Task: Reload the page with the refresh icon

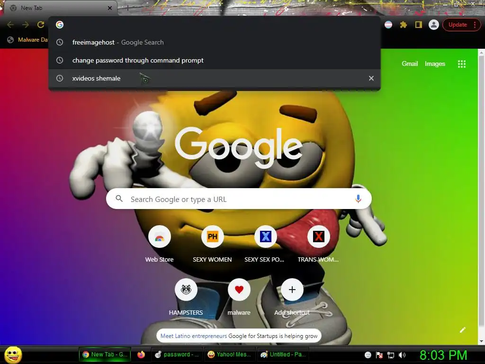Action: tap(41, 25)
